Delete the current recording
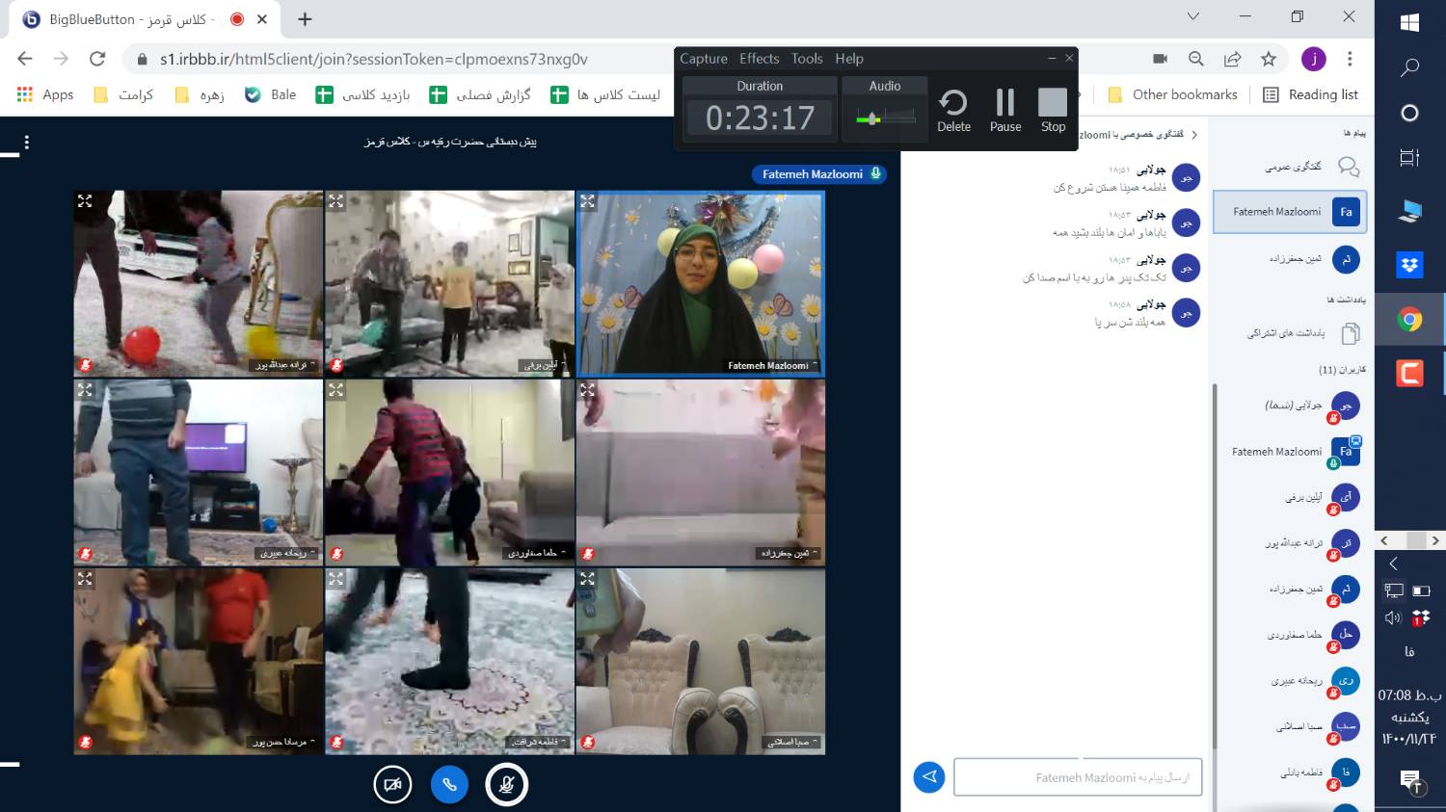The image size is (1446, 812). pos(953,110)
